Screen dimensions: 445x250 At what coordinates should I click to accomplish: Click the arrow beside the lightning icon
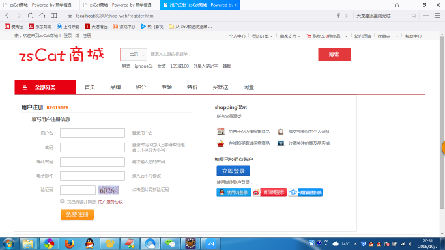point(346,16)
